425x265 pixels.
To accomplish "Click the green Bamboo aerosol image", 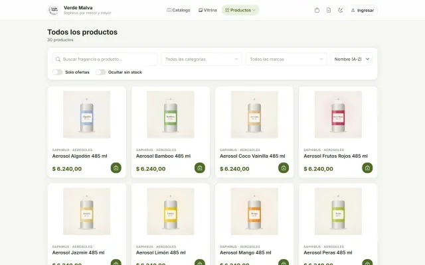I will 171,115.
